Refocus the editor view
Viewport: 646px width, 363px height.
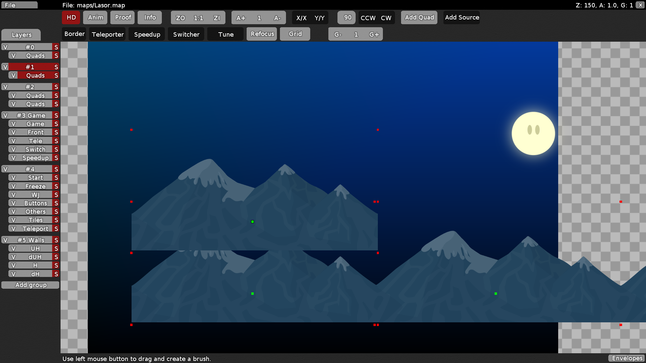tap(261, 34)
